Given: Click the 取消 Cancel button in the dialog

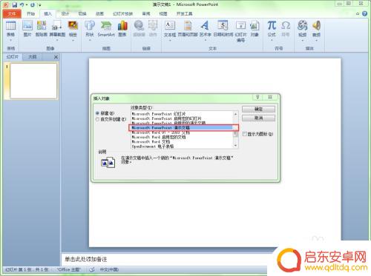Looking at the screenshot, I should [x=258, y=118].
